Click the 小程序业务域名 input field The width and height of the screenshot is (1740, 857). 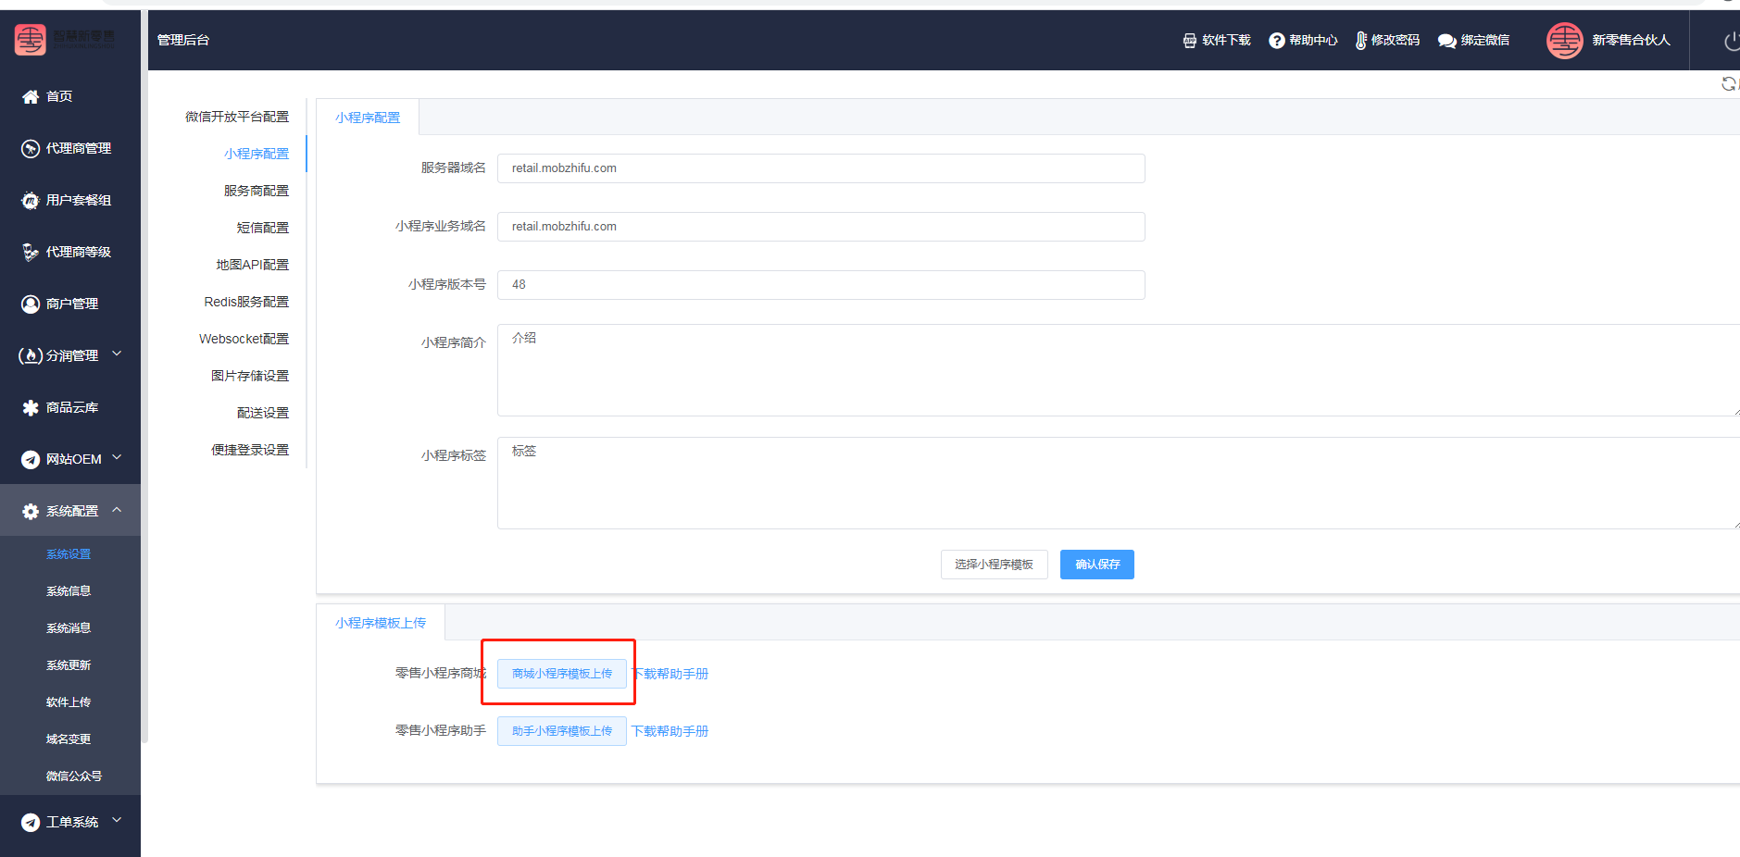point(821,227)
